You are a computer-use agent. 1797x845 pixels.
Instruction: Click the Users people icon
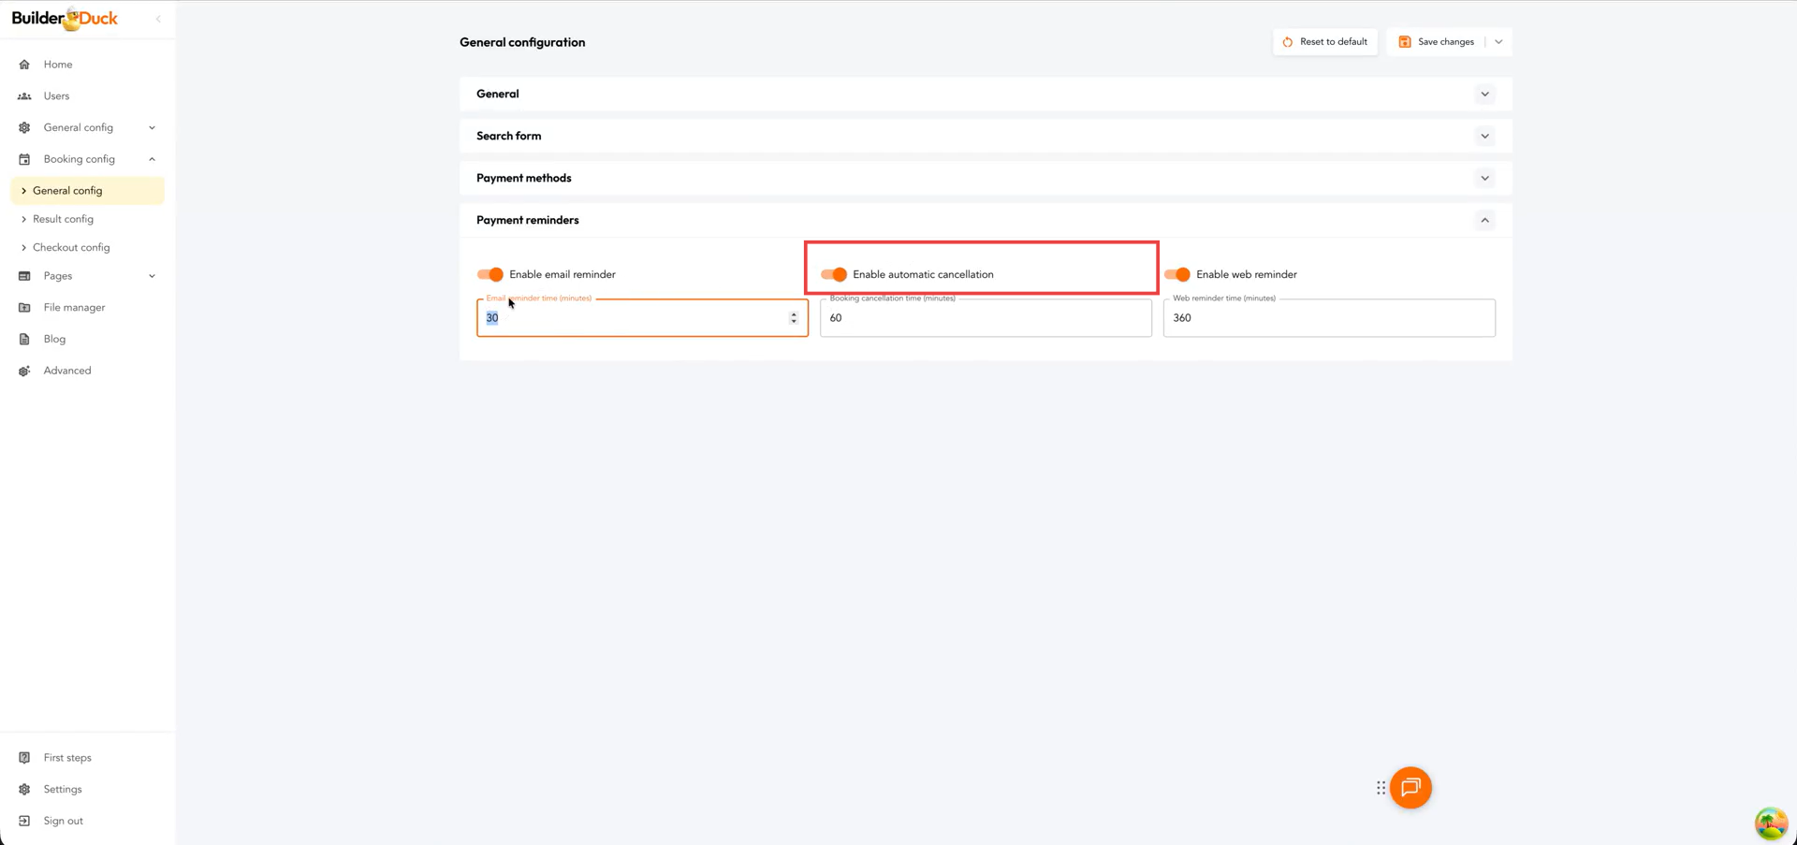(x=24, y=96)
